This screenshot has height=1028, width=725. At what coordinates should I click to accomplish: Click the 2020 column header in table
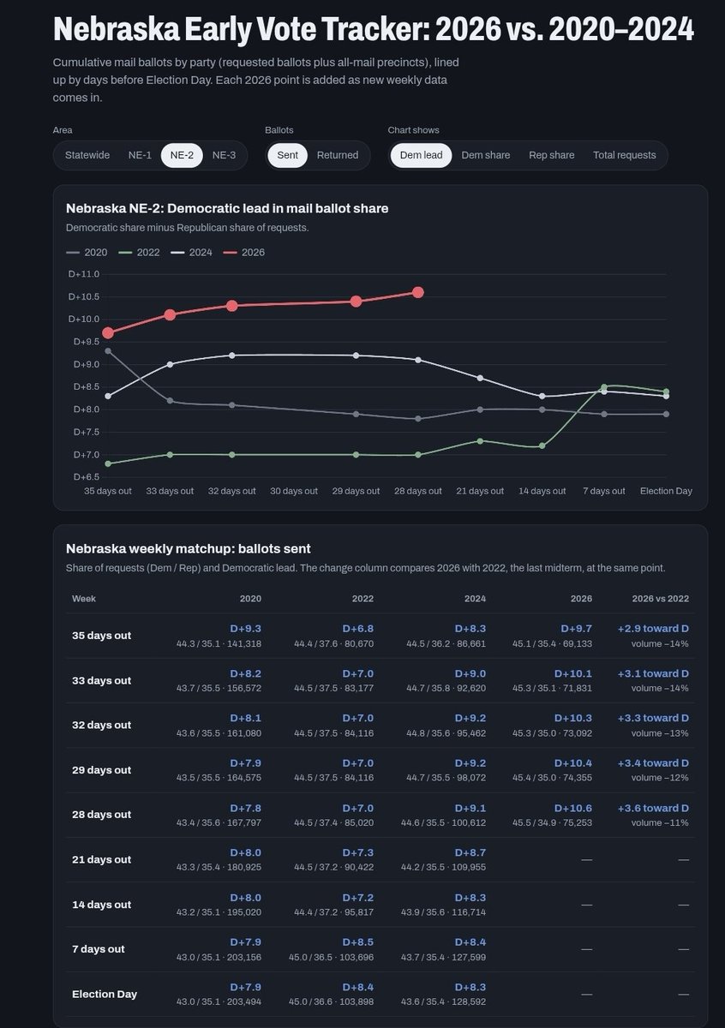(251, 599)
